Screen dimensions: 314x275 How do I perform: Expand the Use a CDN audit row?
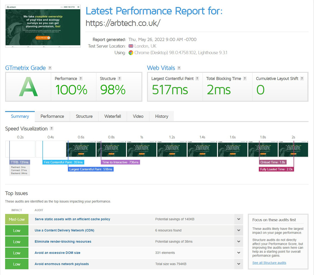tap(239, 230)
